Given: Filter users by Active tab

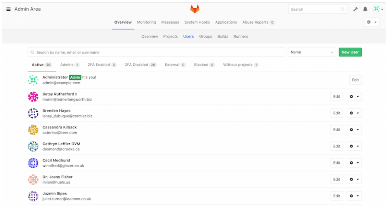Looking at the screenshot, I should (42, 65).
